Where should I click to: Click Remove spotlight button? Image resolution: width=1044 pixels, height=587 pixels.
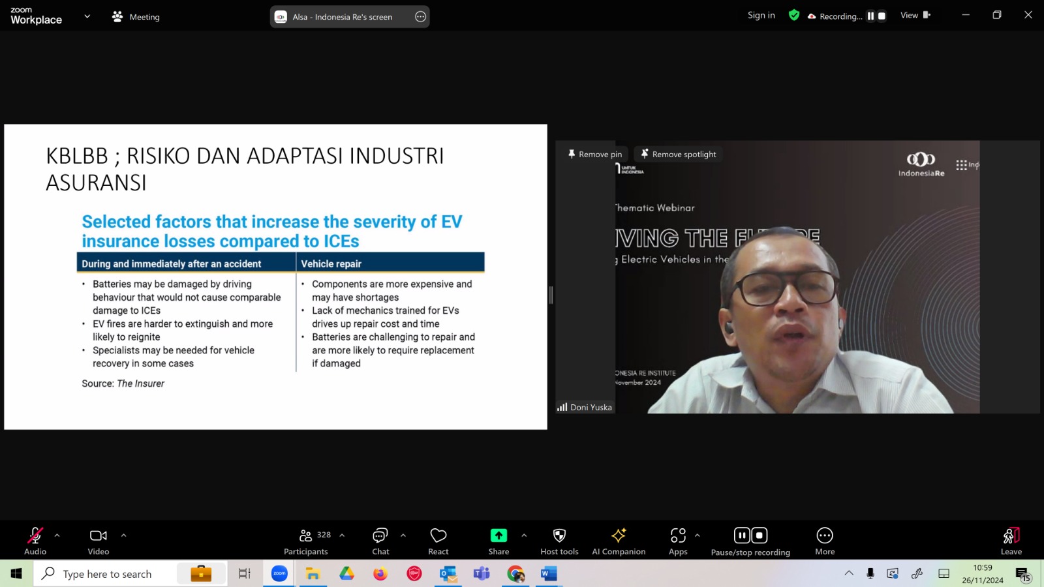(679, 155)
